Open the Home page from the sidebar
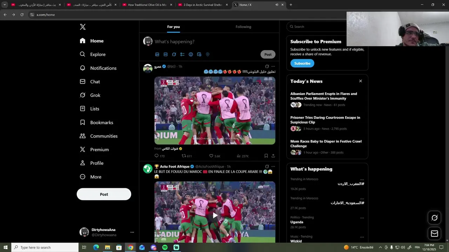The height and width of the screenshot is (252, 449). point(92,41)
